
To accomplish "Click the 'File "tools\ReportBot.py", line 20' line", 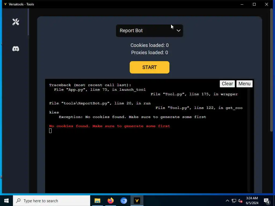I will click(x=100, y=103).
